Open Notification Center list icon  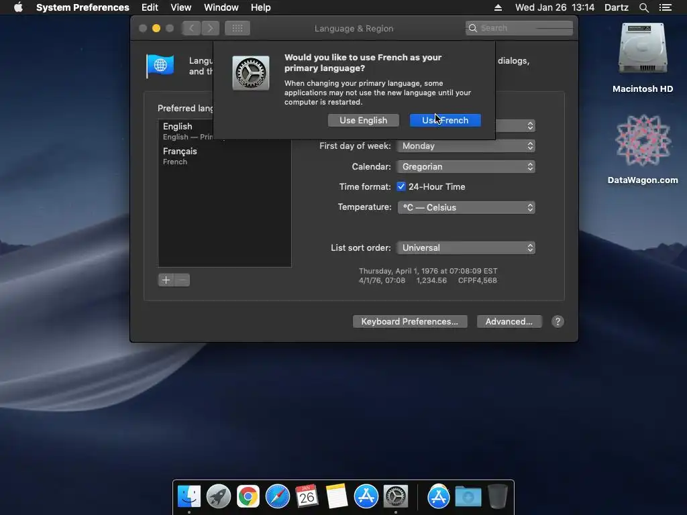tap(666, 7)
